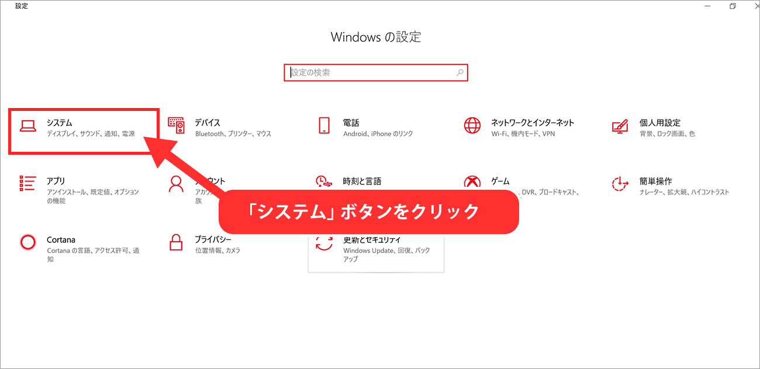Click the 個人用設定 label
Screen dimensions: 760x369
(660, 123)
